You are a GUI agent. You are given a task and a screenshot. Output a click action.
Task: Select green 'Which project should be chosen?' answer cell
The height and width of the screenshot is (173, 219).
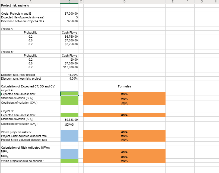coord(69,161)
